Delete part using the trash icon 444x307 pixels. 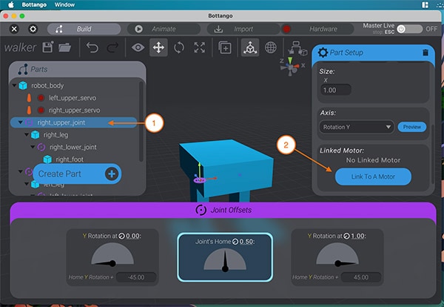click(425, 53)
